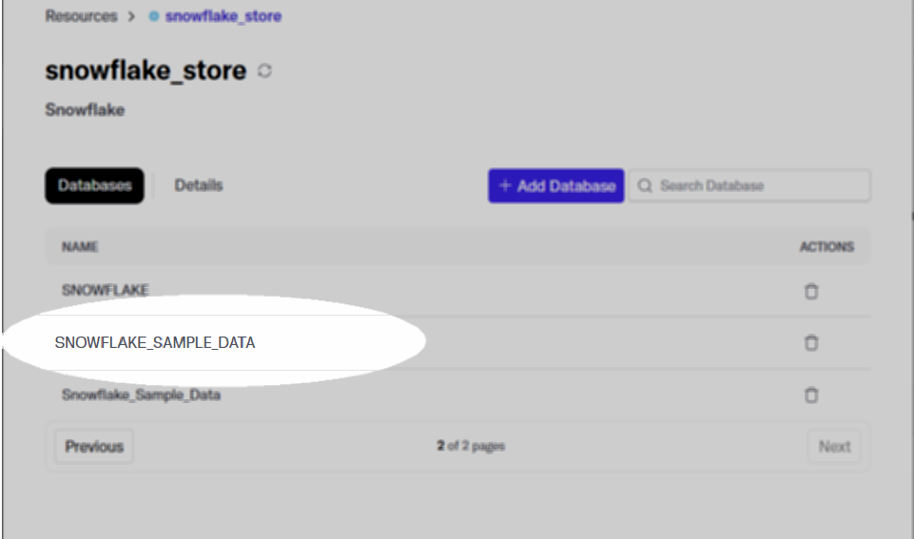
Task: Delete the SNOWFLAKE database via trash icon
Action: 811,291
